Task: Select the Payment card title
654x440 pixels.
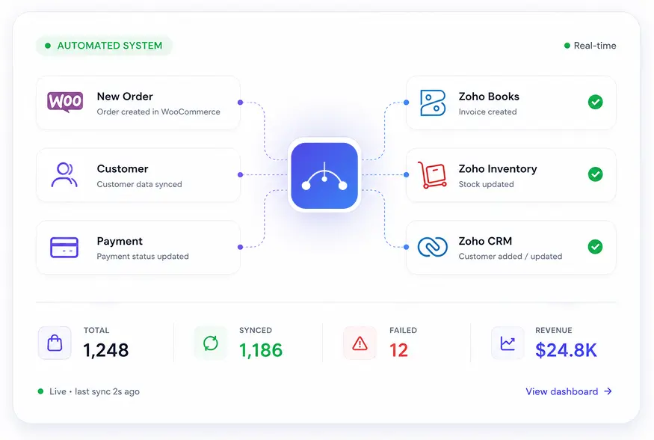Action: (120, 241)
